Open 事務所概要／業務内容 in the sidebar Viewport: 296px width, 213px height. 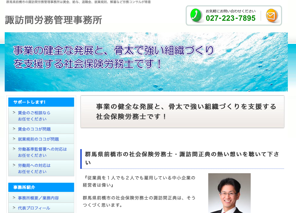[38, 198]
